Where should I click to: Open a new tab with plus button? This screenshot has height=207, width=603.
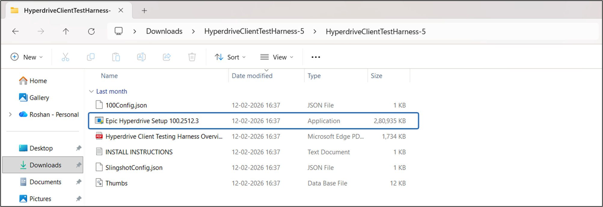point(144,11)
